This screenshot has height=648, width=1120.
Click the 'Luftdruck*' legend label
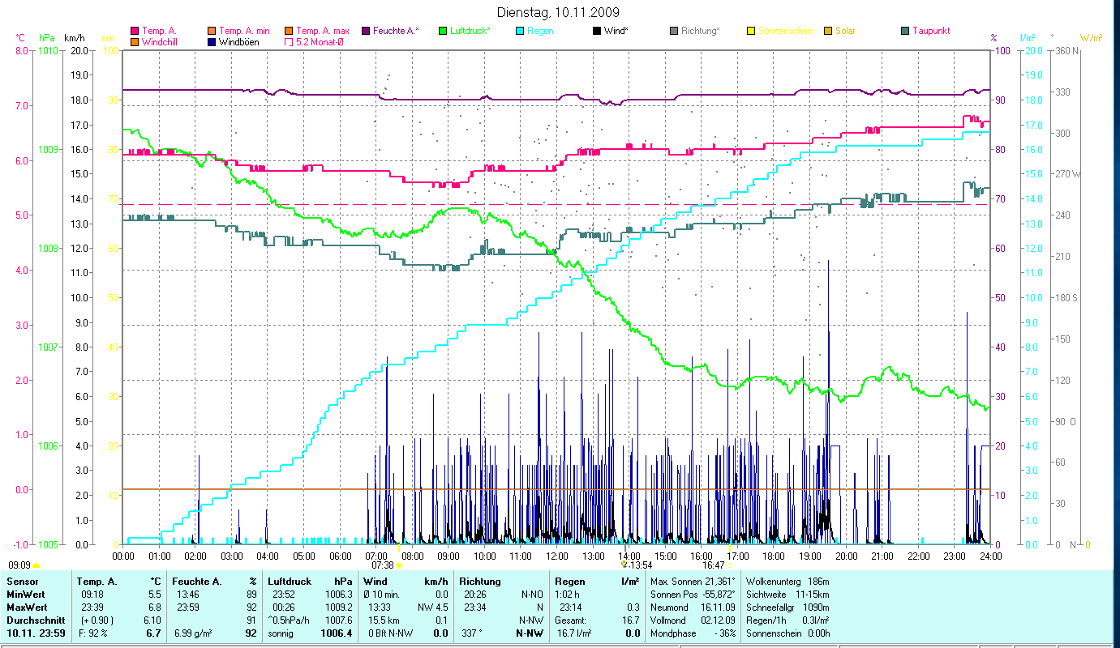471,31
